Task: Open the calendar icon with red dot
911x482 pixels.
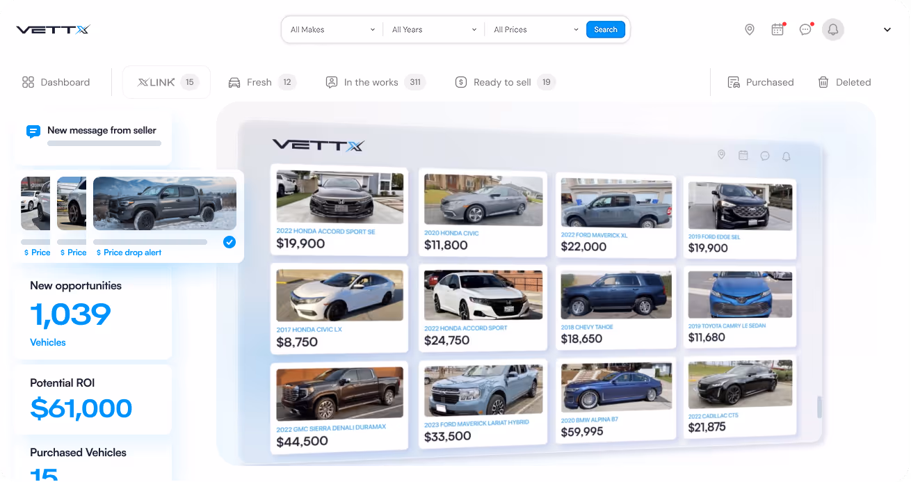Action: click(778, 30)
